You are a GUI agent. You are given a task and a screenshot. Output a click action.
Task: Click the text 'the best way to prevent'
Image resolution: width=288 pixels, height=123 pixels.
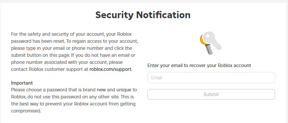pos(37,104)
